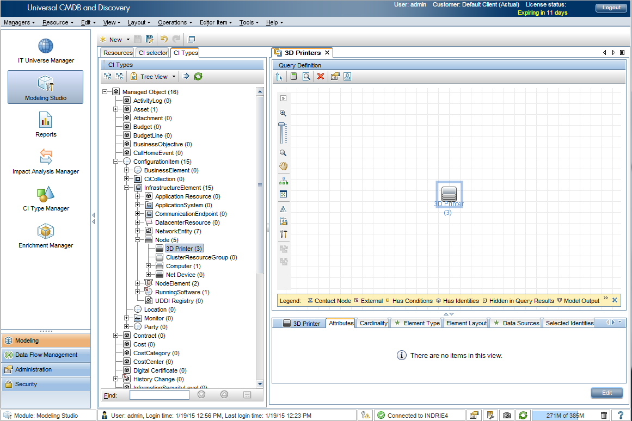This screenshot has height=421, width=632.
Task: Open the Administration section
Action: point(46,369)
